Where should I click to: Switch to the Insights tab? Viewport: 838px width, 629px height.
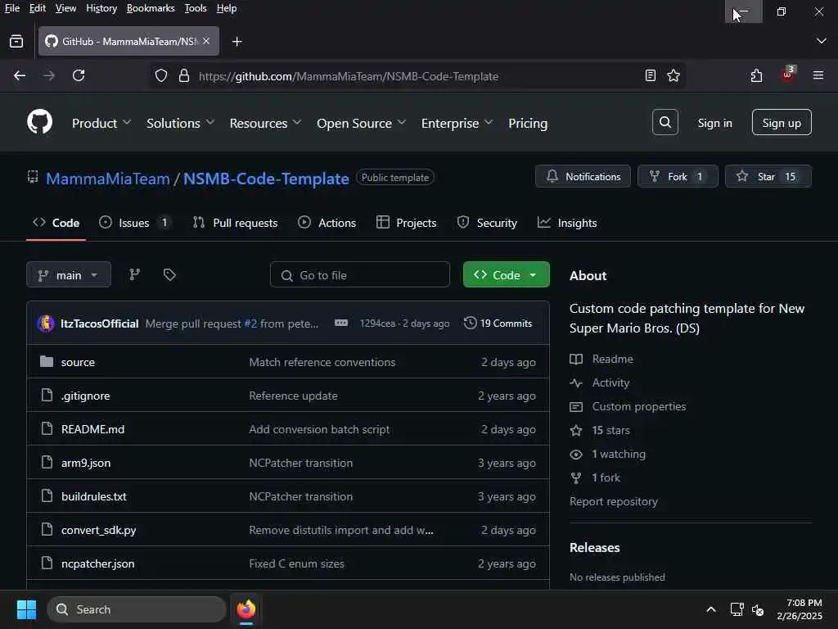point(567,223)
